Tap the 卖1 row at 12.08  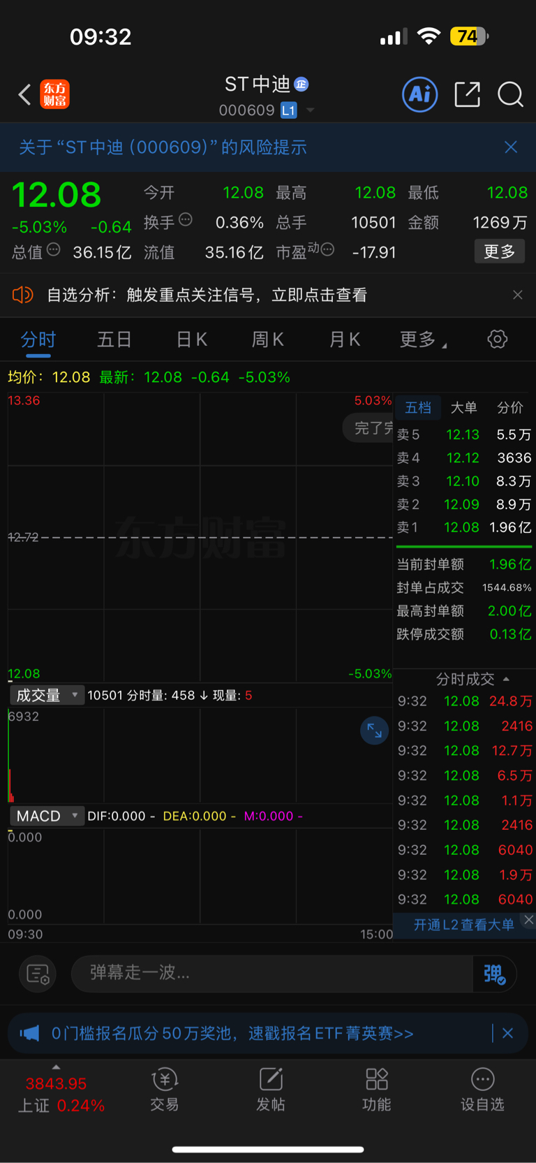pos(464,527)
